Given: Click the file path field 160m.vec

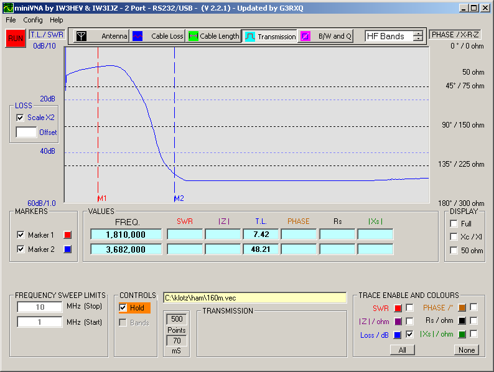Looking at the screenshot, I should (x=255, y=298).
